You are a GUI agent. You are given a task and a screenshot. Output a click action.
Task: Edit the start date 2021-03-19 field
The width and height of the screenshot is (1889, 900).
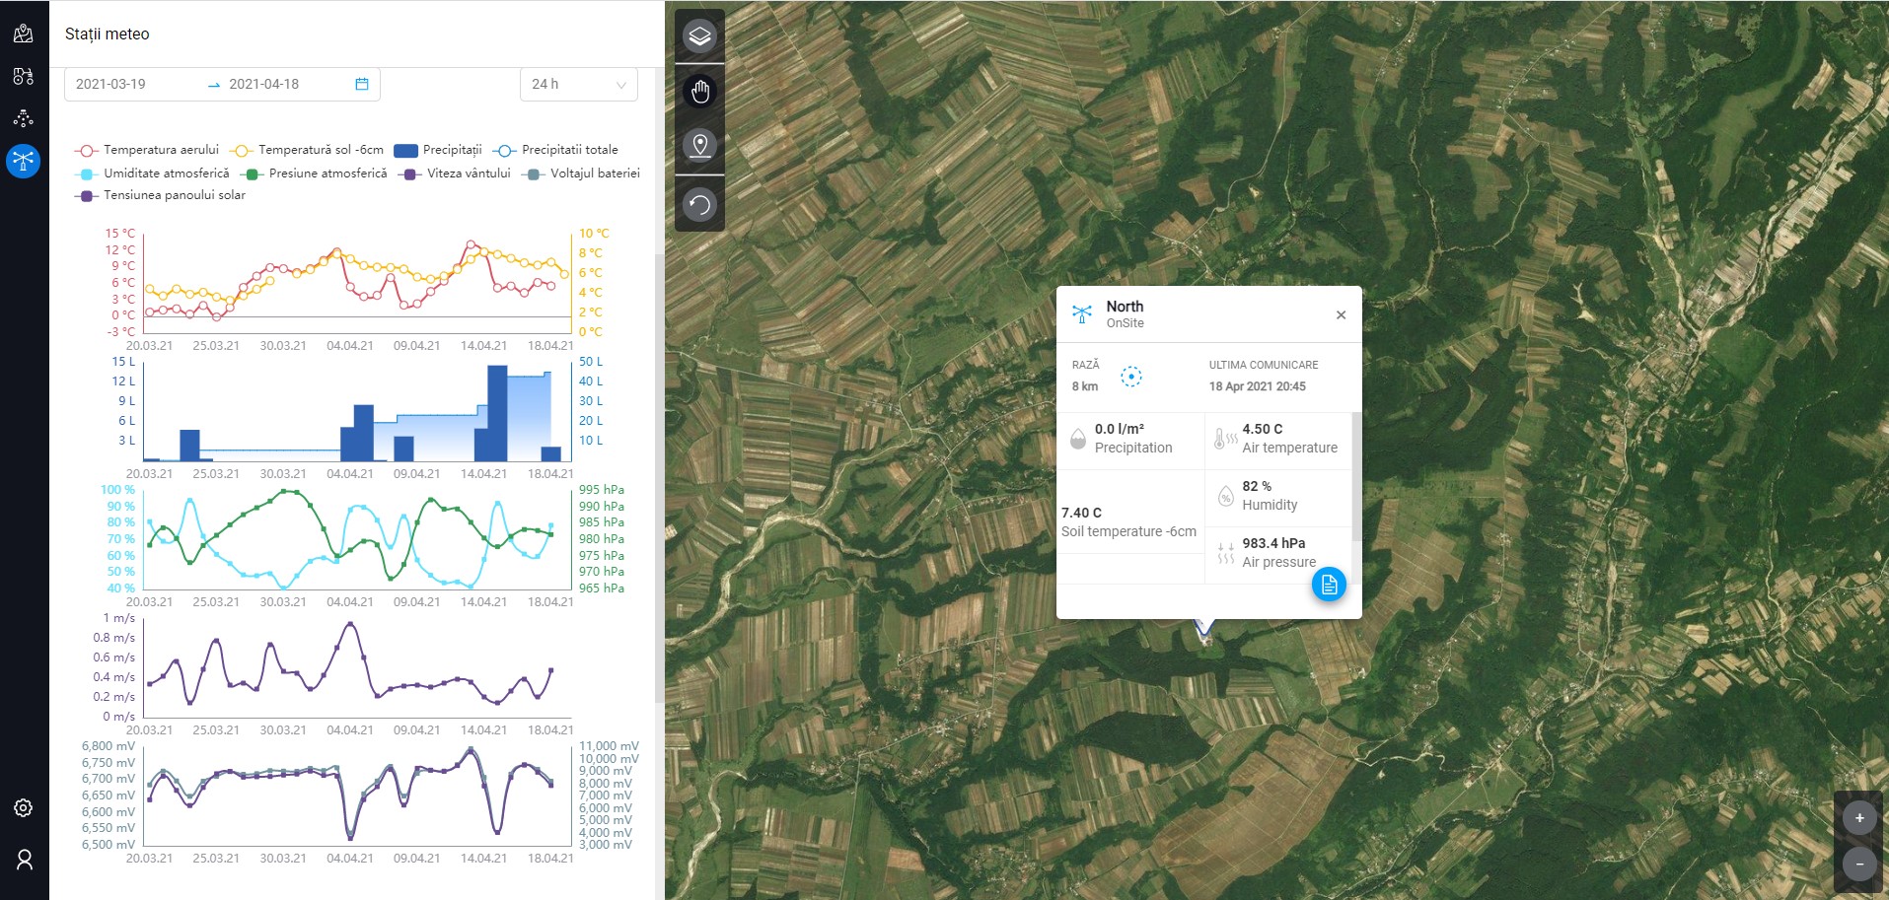tap(110, 84)
